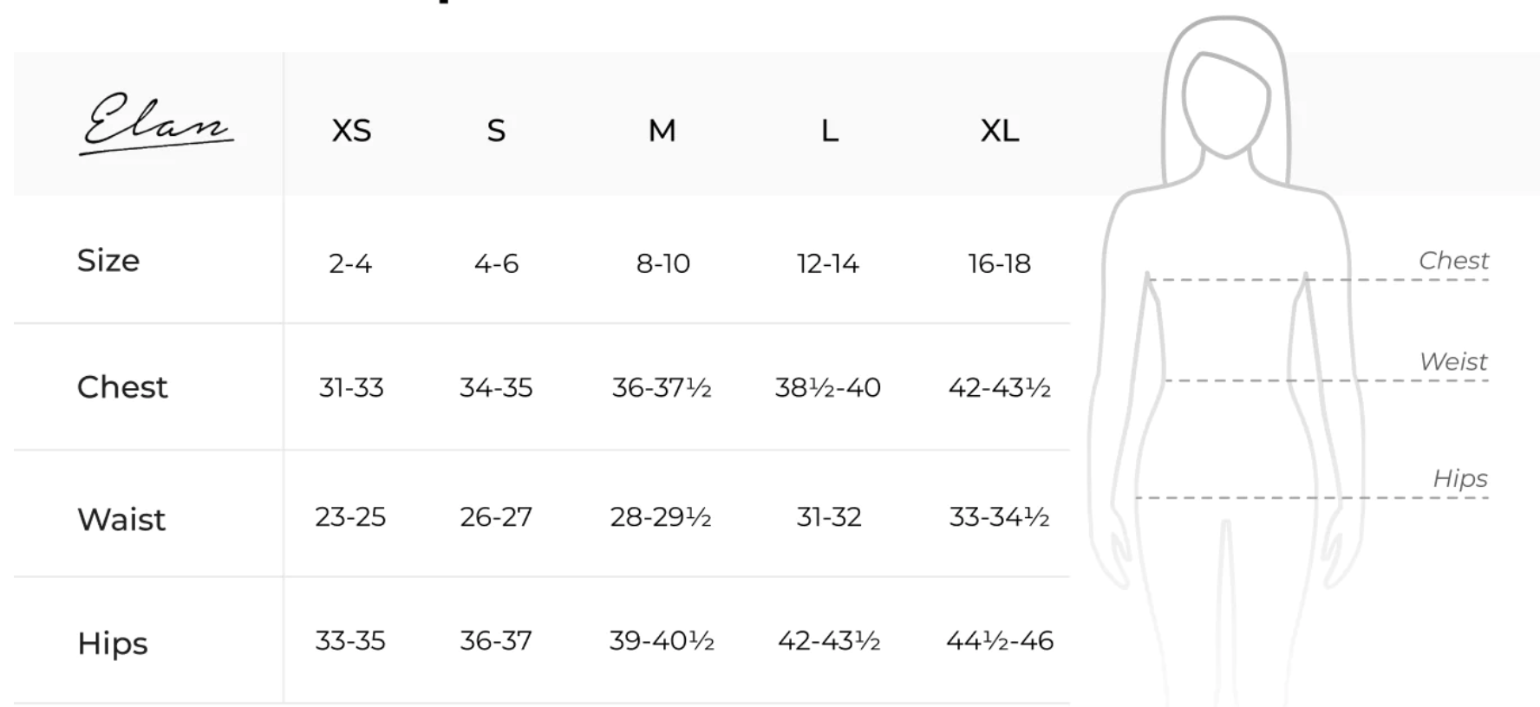Click the 36-37½ chest measurement cell
This screenshot has width=1540, height=707.
click(x=662, y=387)
